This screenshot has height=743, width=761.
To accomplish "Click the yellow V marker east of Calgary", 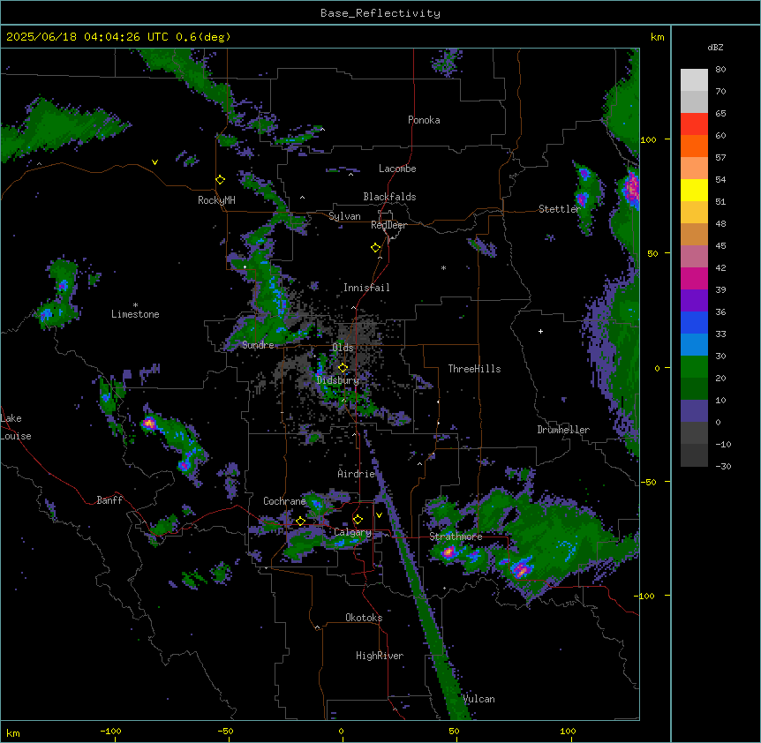I will [x=379, y=515].
